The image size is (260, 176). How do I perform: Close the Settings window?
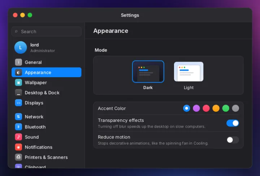pyautogui.click(x=15, y=15)
